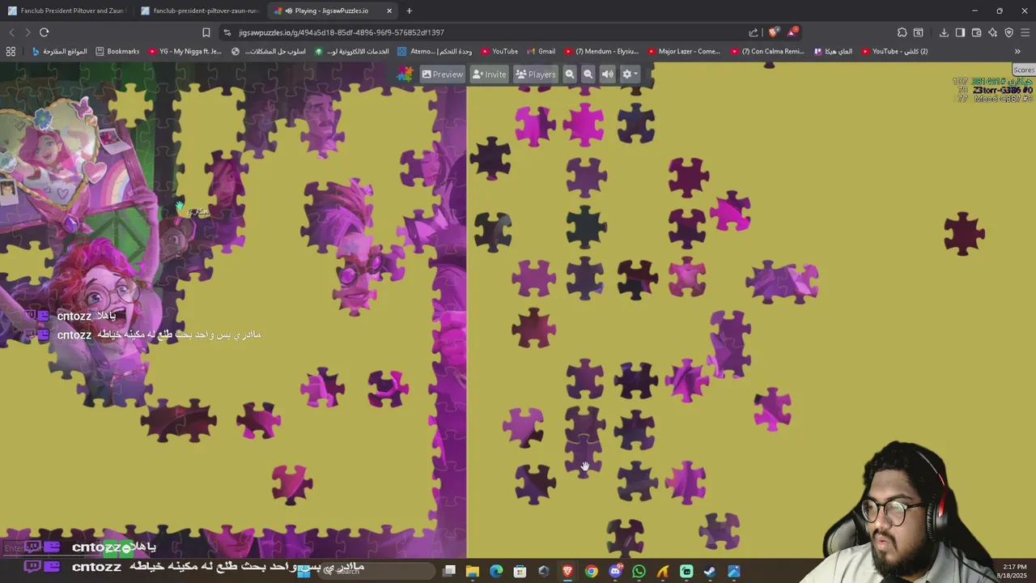The height and width of the screenshot is (583, 1036).
Task: Open Steam from the taskbar
Action: click(710, 571)
